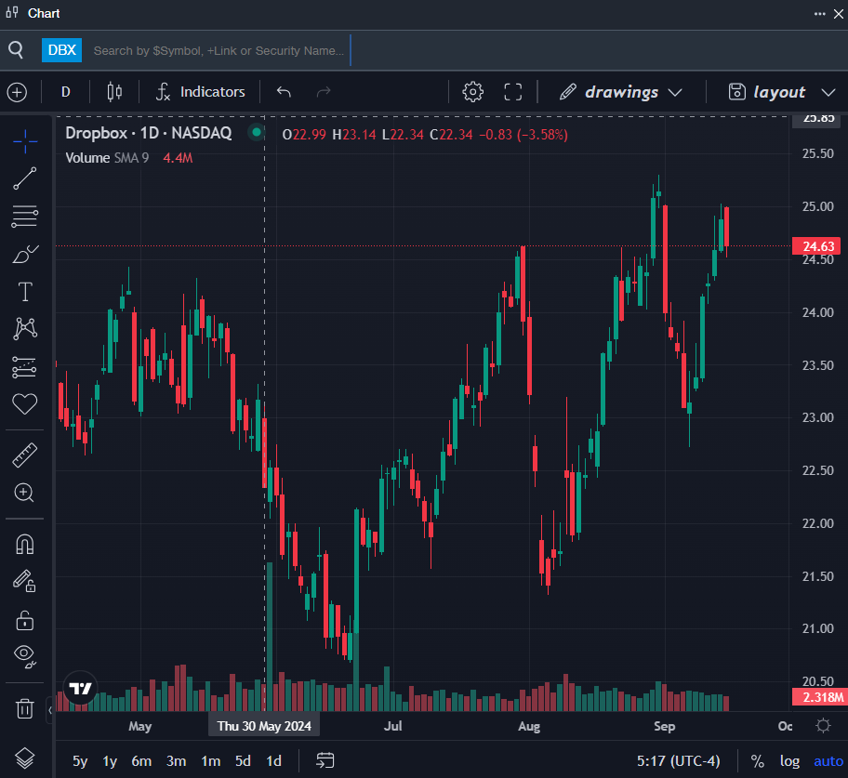
Task: Click the plus compare symbol icon
Action: 18,92
